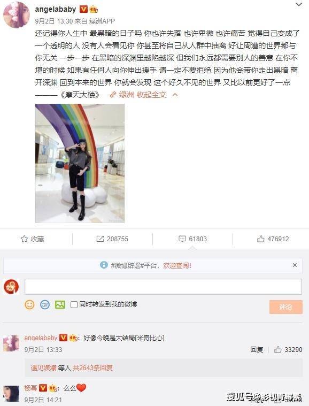Screen dimensions: 309x406
Task: Click the emoji smiley icon
Action: tap(29, 304)
